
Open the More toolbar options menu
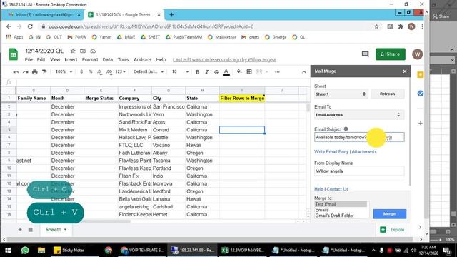coord(277,71)
